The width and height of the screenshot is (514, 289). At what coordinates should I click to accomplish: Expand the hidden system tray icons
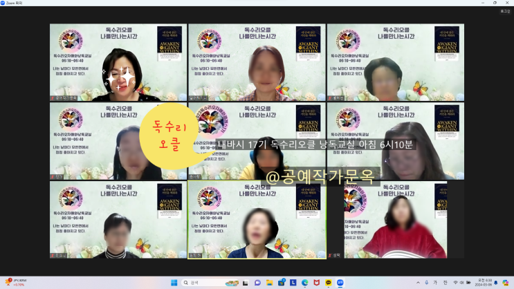418,283
